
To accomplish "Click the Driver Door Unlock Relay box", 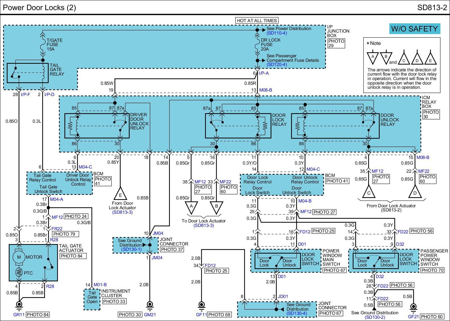I will pos(97,126).
